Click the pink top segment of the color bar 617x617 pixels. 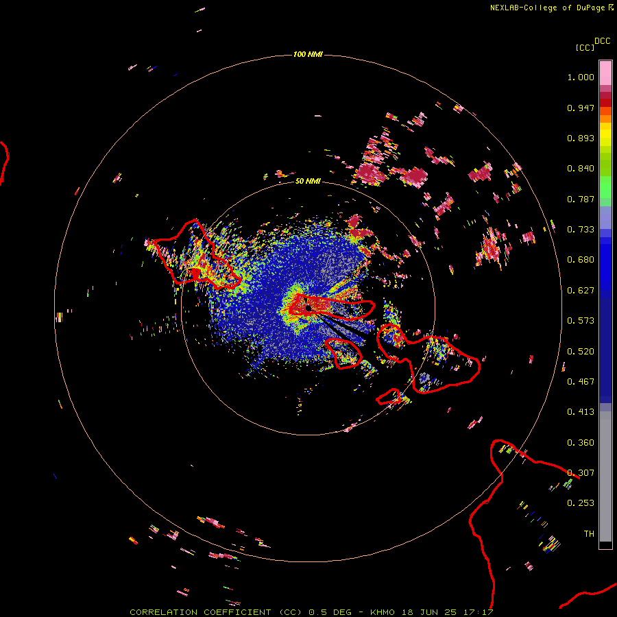click(605, 73)
